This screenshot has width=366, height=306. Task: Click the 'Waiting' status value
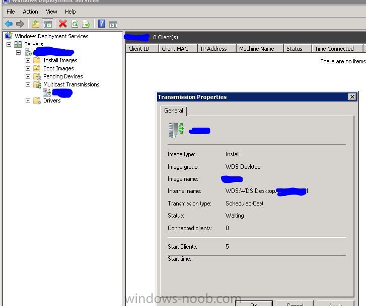tap(235, 216)
